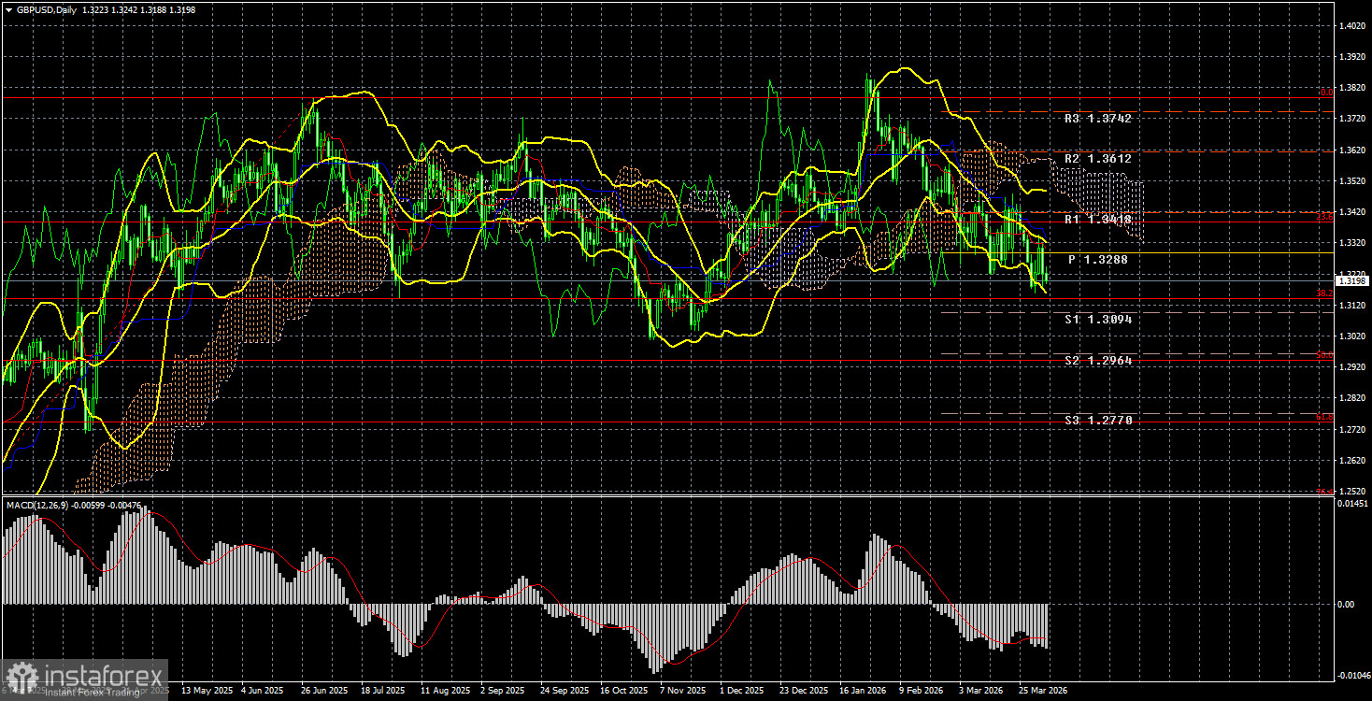Click the P 1.3288 pivot point label
The image size is (1372, 701).
1102,260
